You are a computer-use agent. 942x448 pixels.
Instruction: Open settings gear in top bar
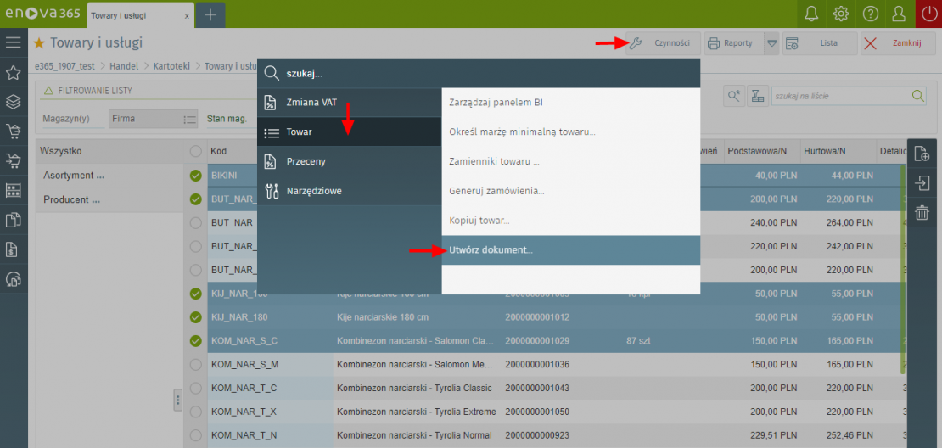[x=841, y=14]
